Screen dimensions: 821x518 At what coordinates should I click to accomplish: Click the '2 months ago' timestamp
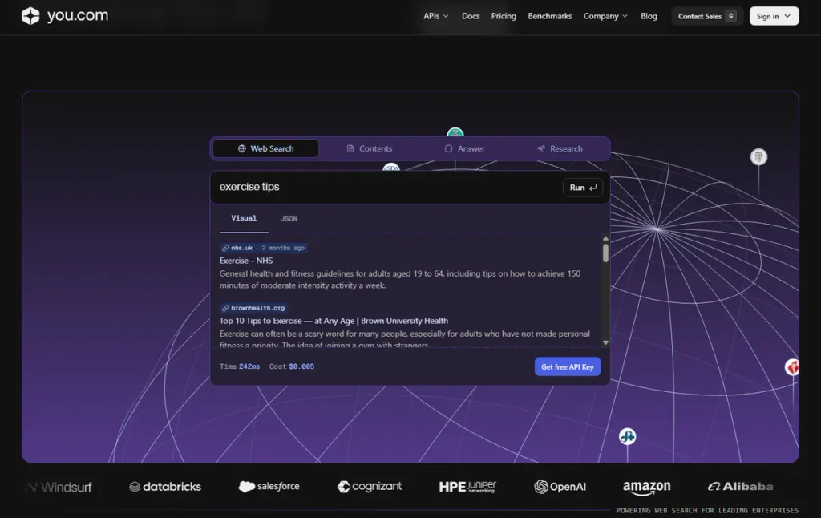283,248
